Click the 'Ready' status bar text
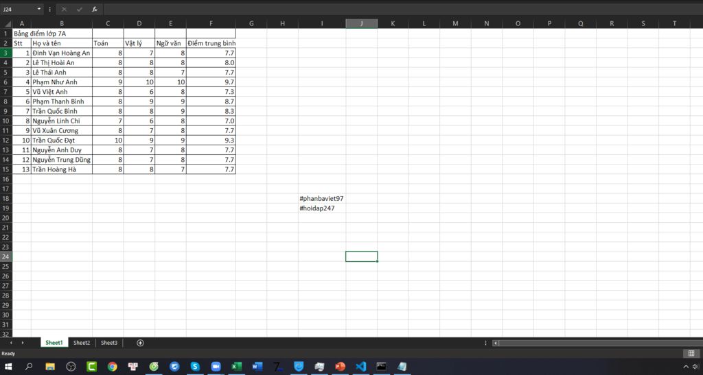This screenshot has width=703, height=375. coord(8,354)
